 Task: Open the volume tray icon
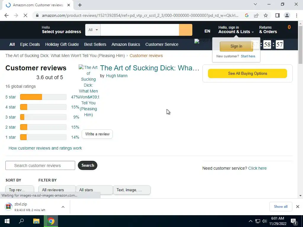point(265,221)
